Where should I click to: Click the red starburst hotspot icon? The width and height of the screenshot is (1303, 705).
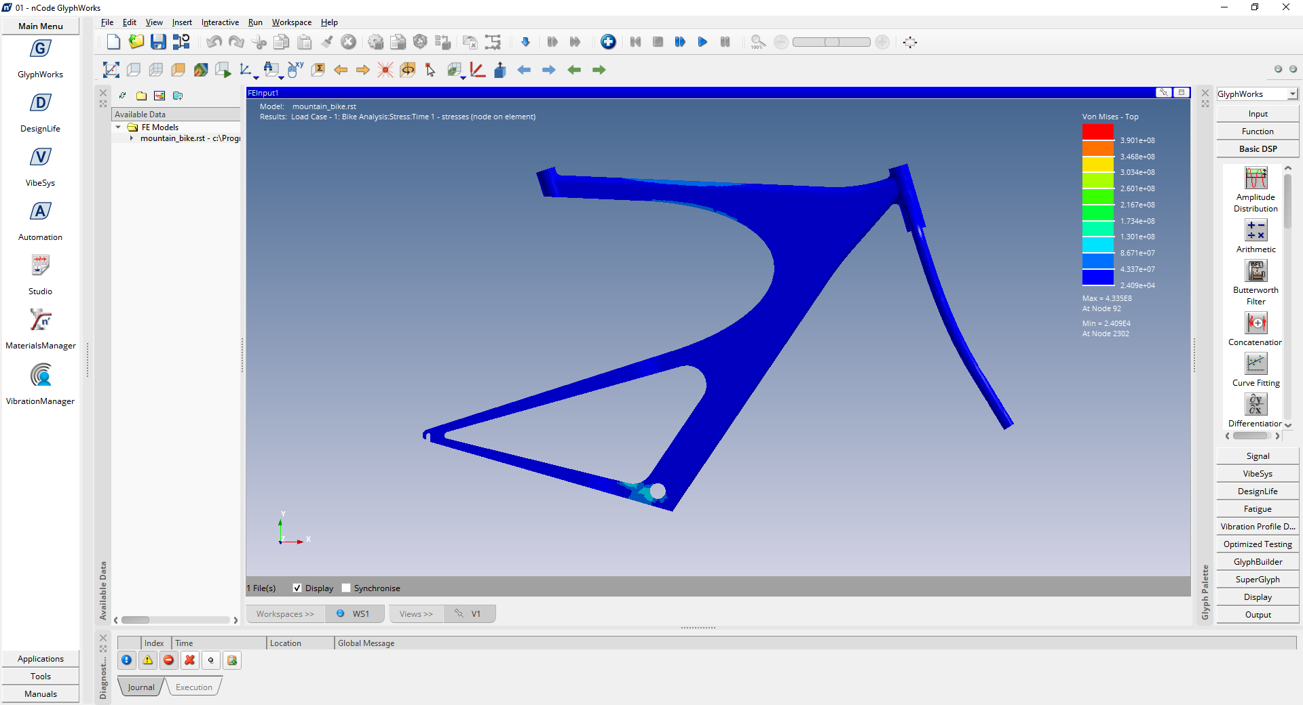(385, 70)
